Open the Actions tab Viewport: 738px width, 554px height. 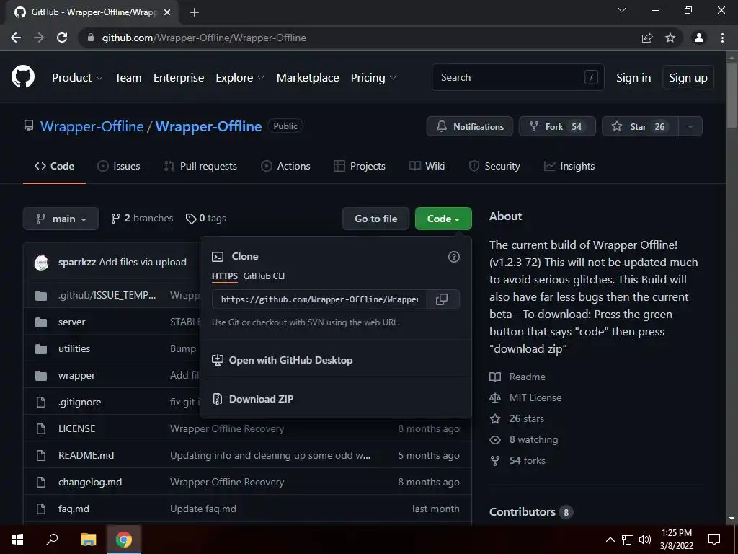tap(285, 167)
